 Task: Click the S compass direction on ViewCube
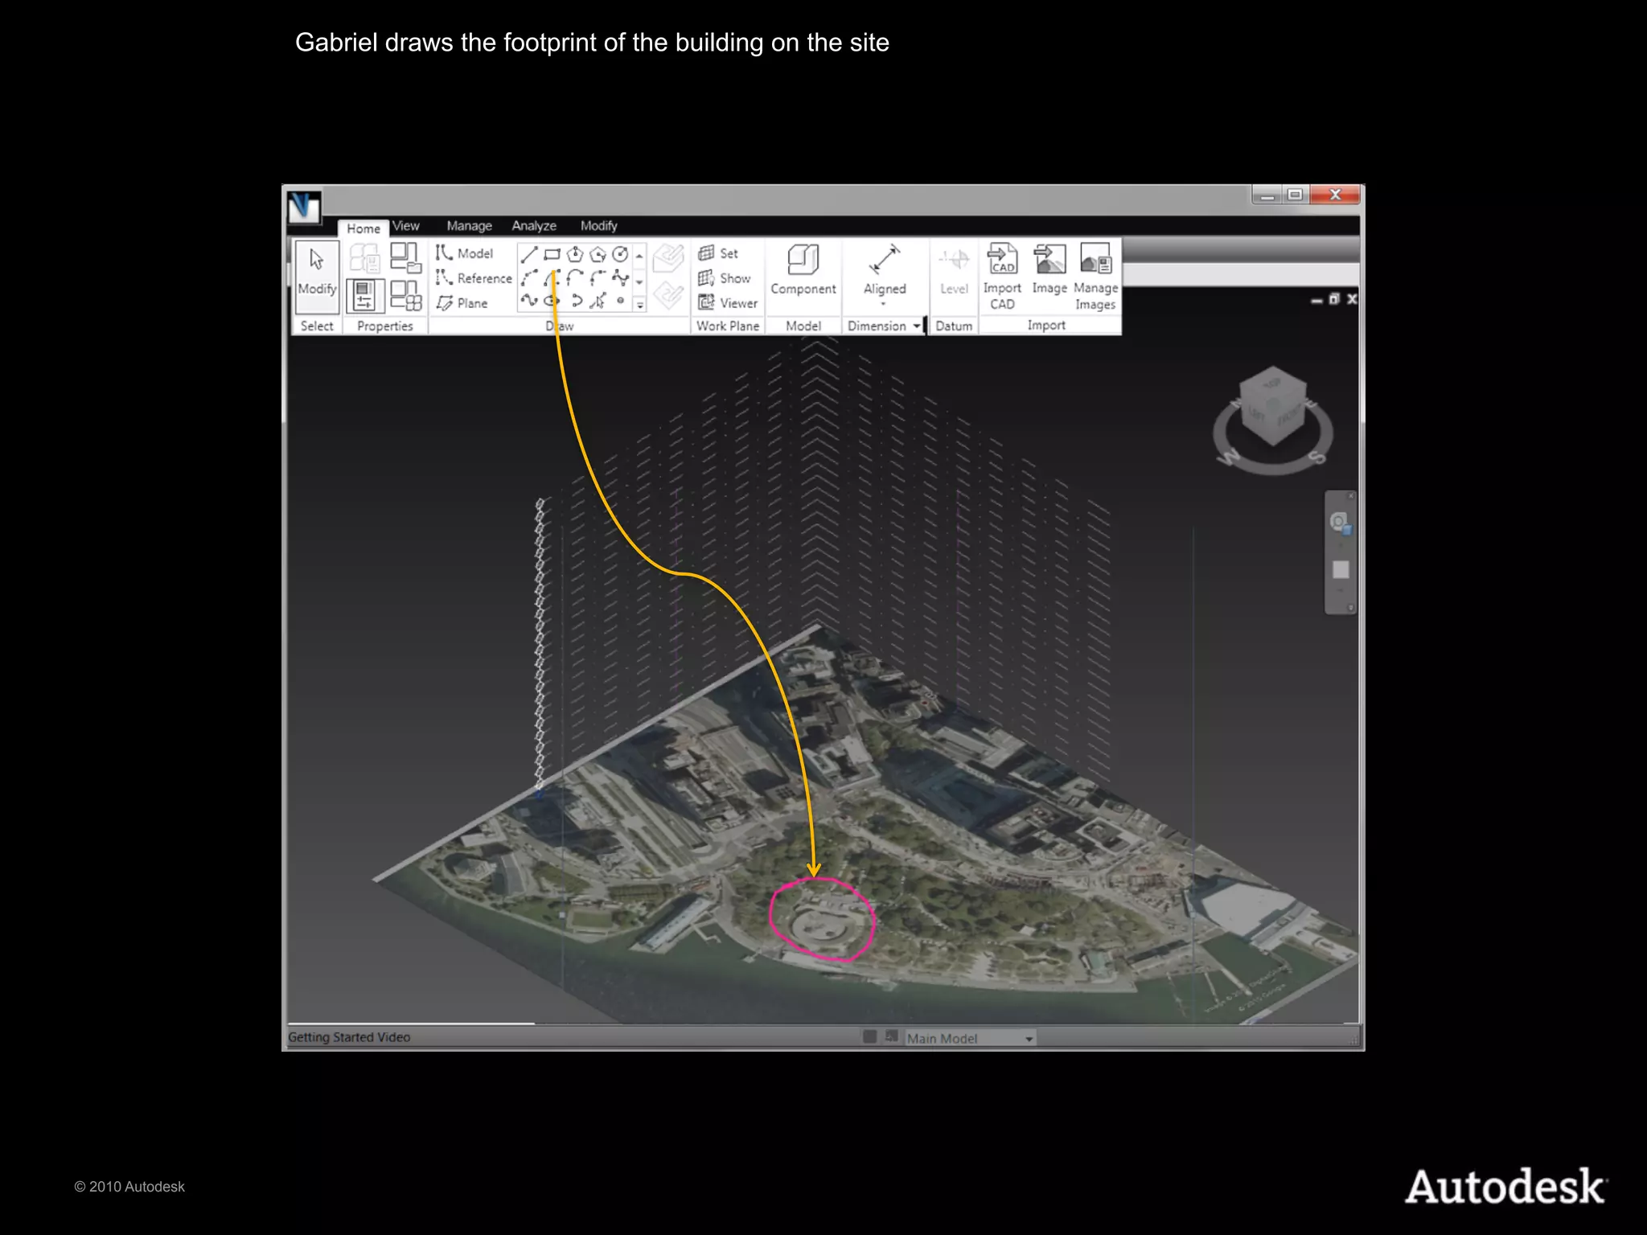[x=1316, y=457]
